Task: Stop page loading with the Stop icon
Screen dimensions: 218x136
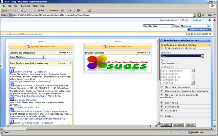Action: click(x=21, y=10)
